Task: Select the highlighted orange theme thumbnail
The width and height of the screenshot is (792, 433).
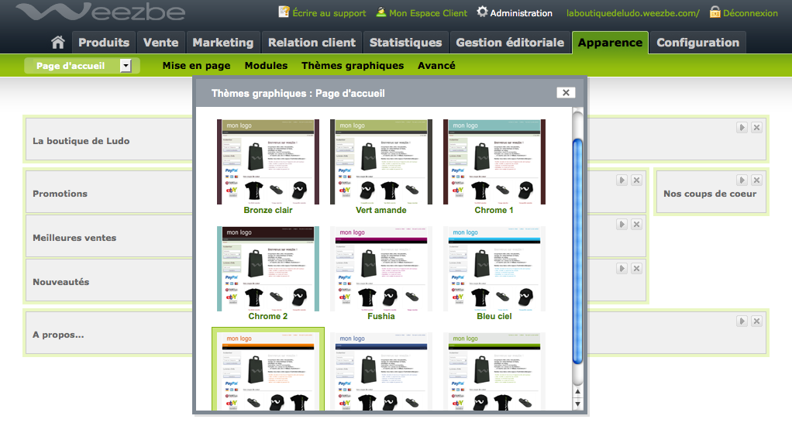Action: (x=267, y=371)
